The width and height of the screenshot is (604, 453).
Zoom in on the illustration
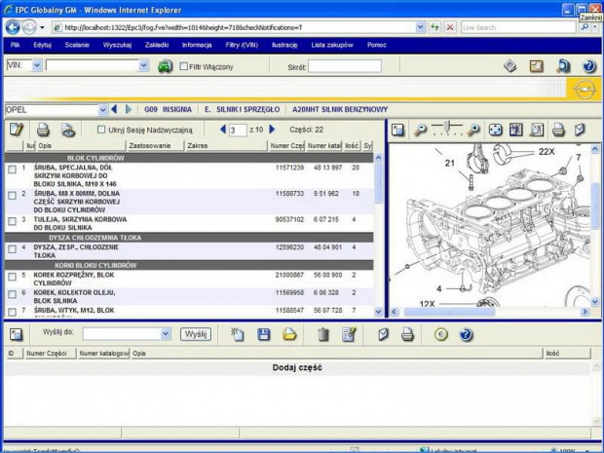[x=473, y=131]
